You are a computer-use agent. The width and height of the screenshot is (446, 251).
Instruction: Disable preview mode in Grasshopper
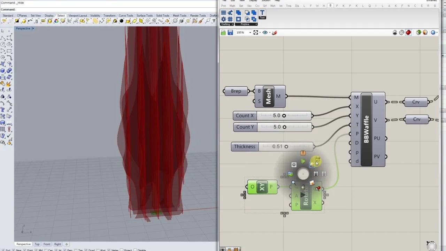tap(395, 32)
